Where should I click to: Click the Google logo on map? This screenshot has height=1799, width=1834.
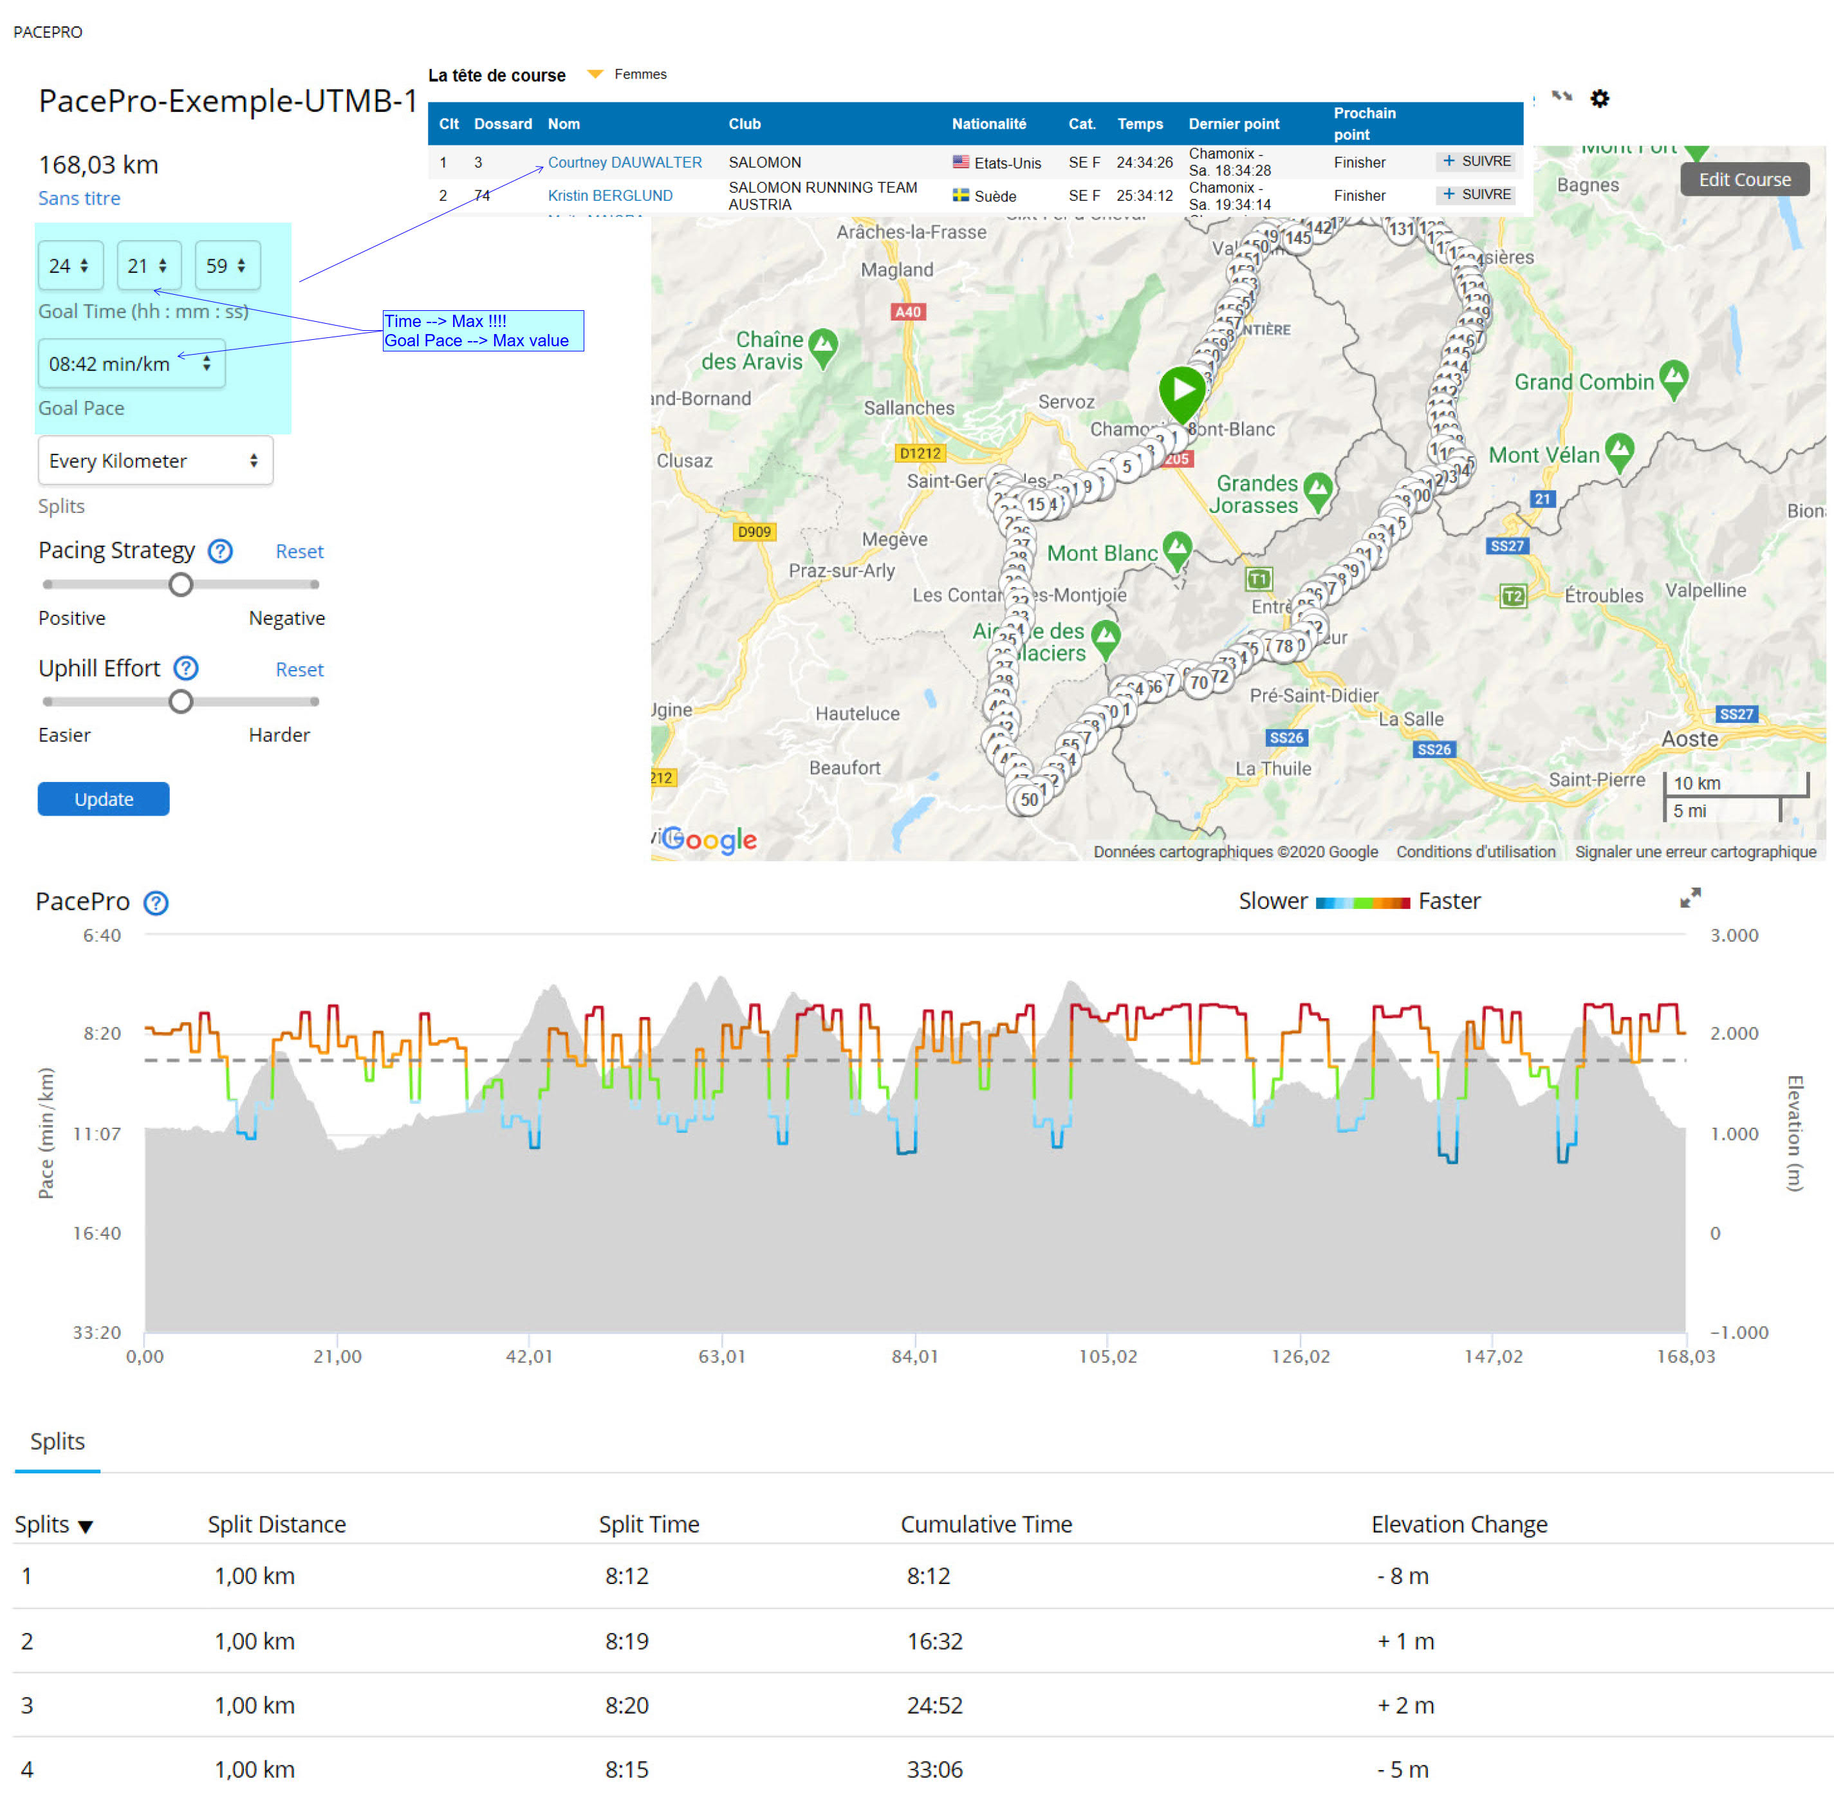[710, 839]
